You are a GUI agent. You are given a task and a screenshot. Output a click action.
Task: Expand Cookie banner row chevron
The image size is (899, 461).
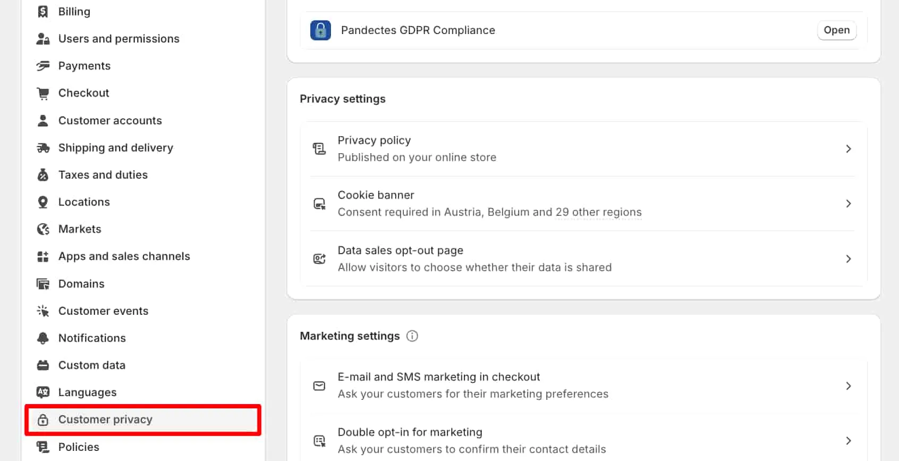click(x=849, y=204)
